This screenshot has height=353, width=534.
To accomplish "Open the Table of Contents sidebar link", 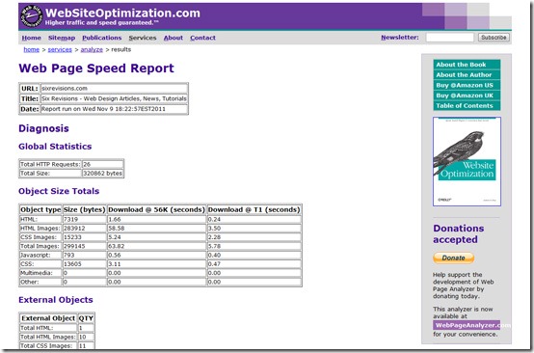I will coord(467,106).
